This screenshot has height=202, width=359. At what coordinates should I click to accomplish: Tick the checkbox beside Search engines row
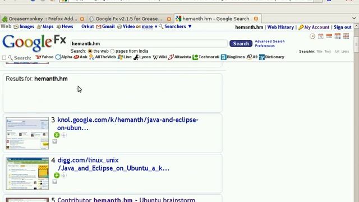4,57
